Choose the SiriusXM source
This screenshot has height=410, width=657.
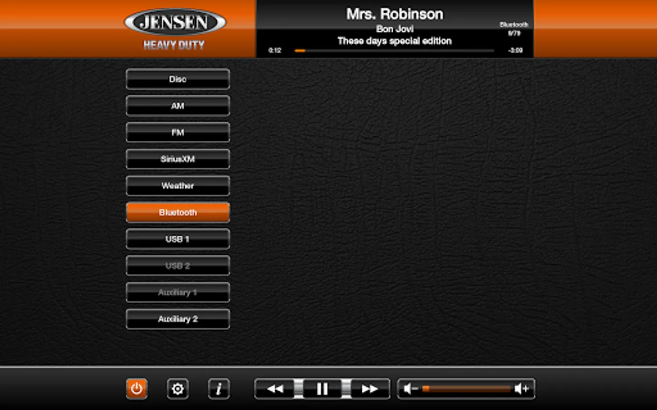[x=177, y=159]
